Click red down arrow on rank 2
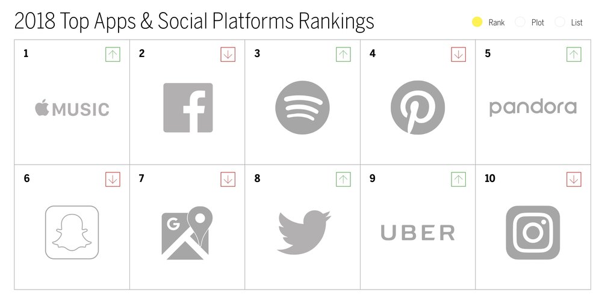The image size is (602, 295). click(228, 55)
